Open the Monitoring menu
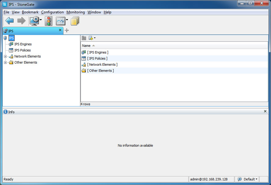 [75, 12]
